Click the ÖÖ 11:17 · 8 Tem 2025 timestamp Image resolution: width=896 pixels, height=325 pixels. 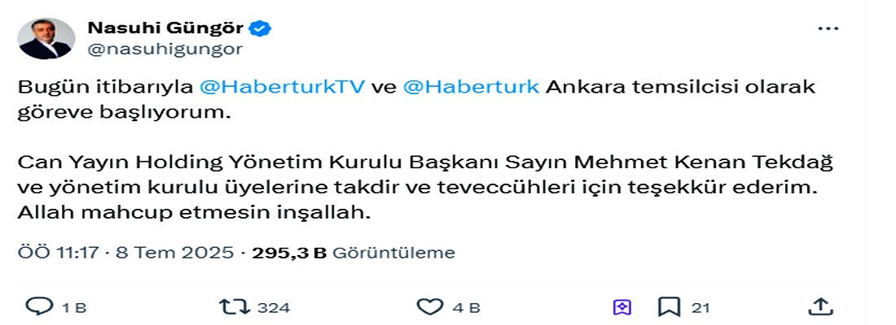[125, 253]
